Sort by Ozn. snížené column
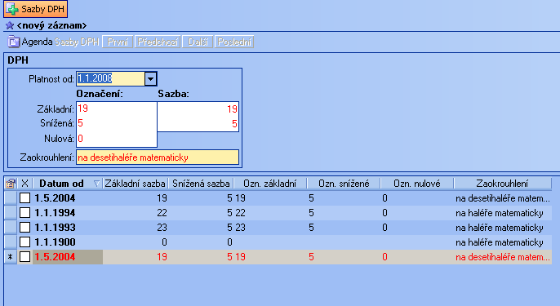Viewport: 560px width, 306px height. point(344,184)
